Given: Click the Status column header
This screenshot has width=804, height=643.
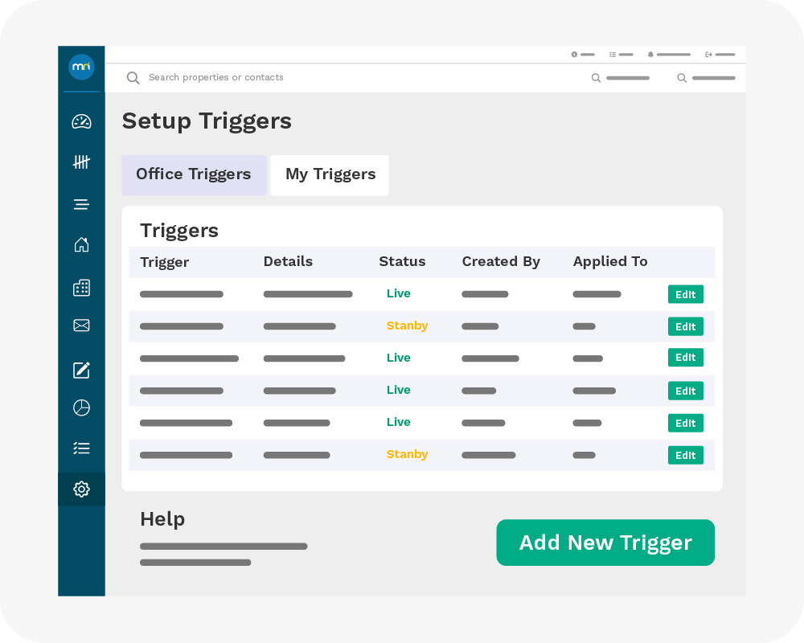Looking at the screenshot, I should click(x=402, y=261).
